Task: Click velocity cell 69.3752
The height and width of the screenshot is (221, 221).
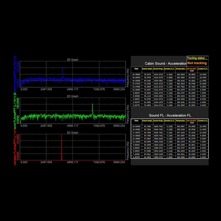Action: click(x=192, y=84)
